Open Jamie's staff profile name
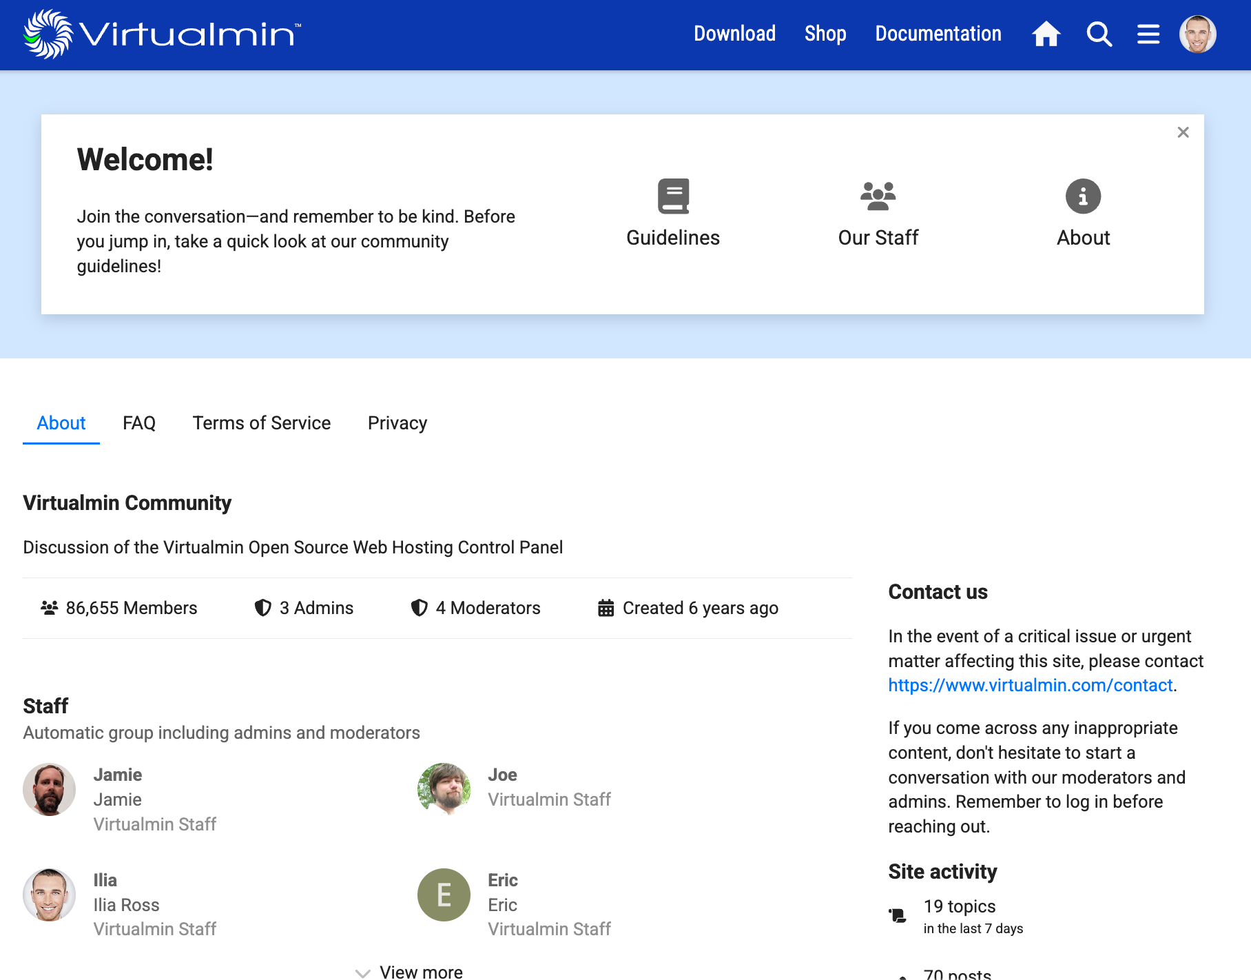The height and width of the screenshot is (980, 1251). coord(118,775)
